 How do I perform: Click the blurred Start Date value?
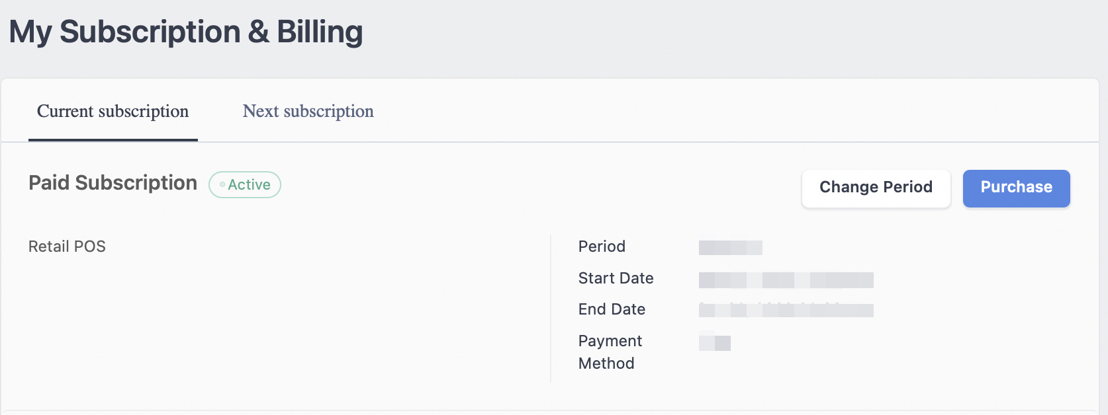point(786,280)
